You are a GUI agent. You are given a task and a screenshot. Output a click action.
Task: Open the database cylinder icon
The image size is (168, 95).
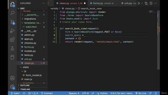tap(12, 57)
